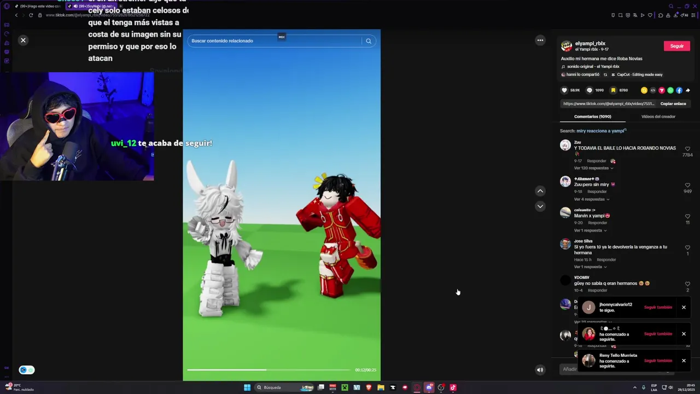Open elyampi_rblx profile avatar
The width and height of the screenshot is (700, 394).
coord(567,46)
